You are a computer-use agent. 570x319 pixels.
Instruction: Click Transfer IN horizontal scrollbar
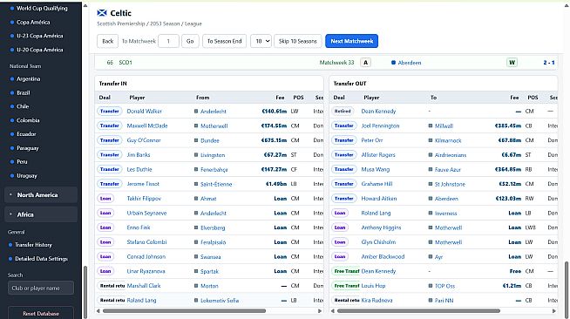click(x=184, y=311)
